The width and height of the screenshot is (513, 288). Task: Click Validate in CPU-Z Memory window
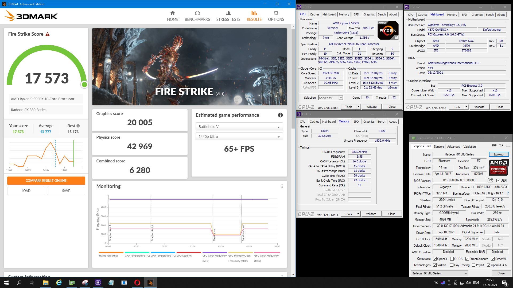(x=371, y=214)
